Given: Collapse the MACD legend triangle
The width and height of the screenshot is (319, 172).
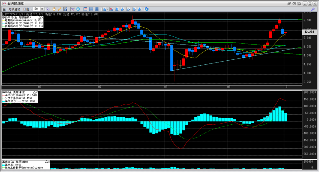Looking at the screenshot, I should [x=34, y=92].
